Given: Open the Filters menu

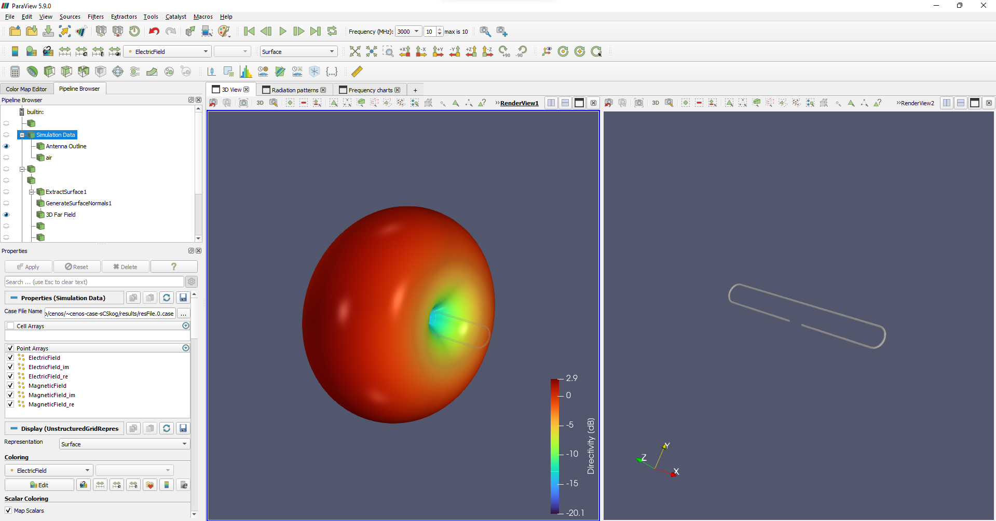Looking at the screenshot, I should pos(95,17).
